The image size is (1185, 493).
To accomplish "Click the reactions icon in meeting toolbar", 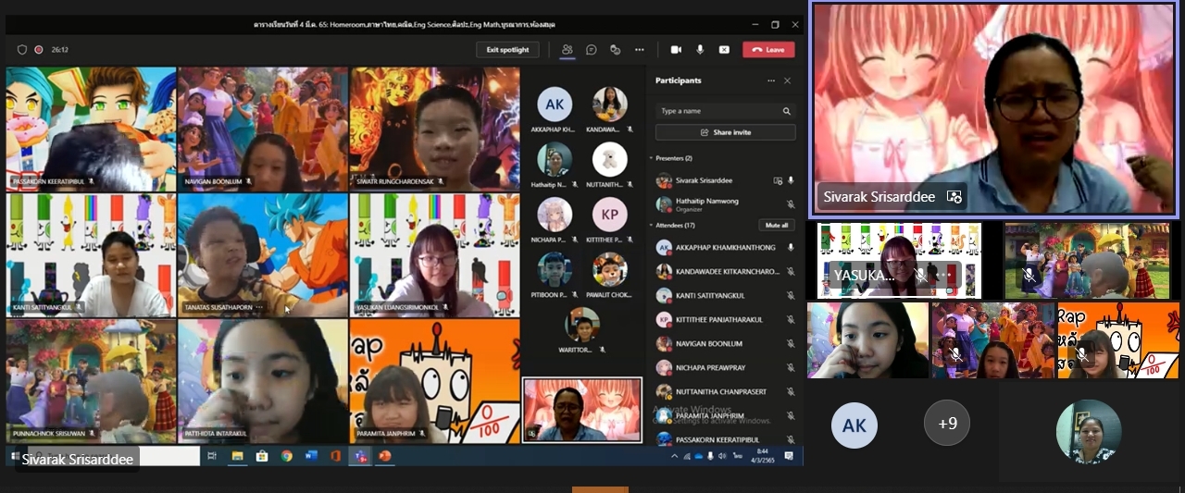I will pyautogui.click(x=615, y=50).
